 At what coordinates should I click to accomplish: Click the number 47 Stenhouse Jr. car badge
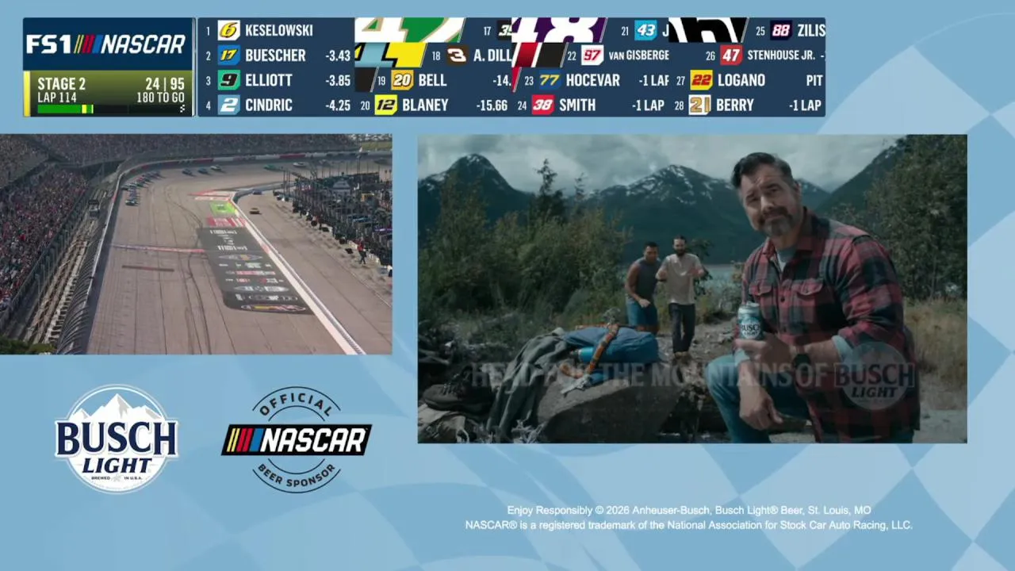pos(731,55)
